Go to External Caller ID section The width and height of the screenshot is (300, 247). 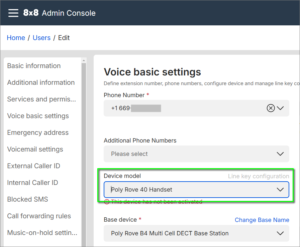point(34,166)
